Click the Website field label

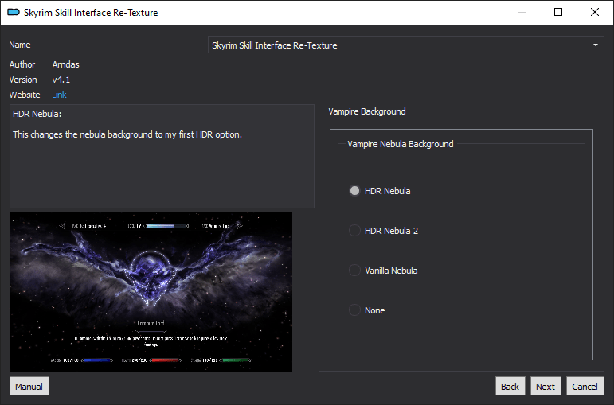coord(24,95)
